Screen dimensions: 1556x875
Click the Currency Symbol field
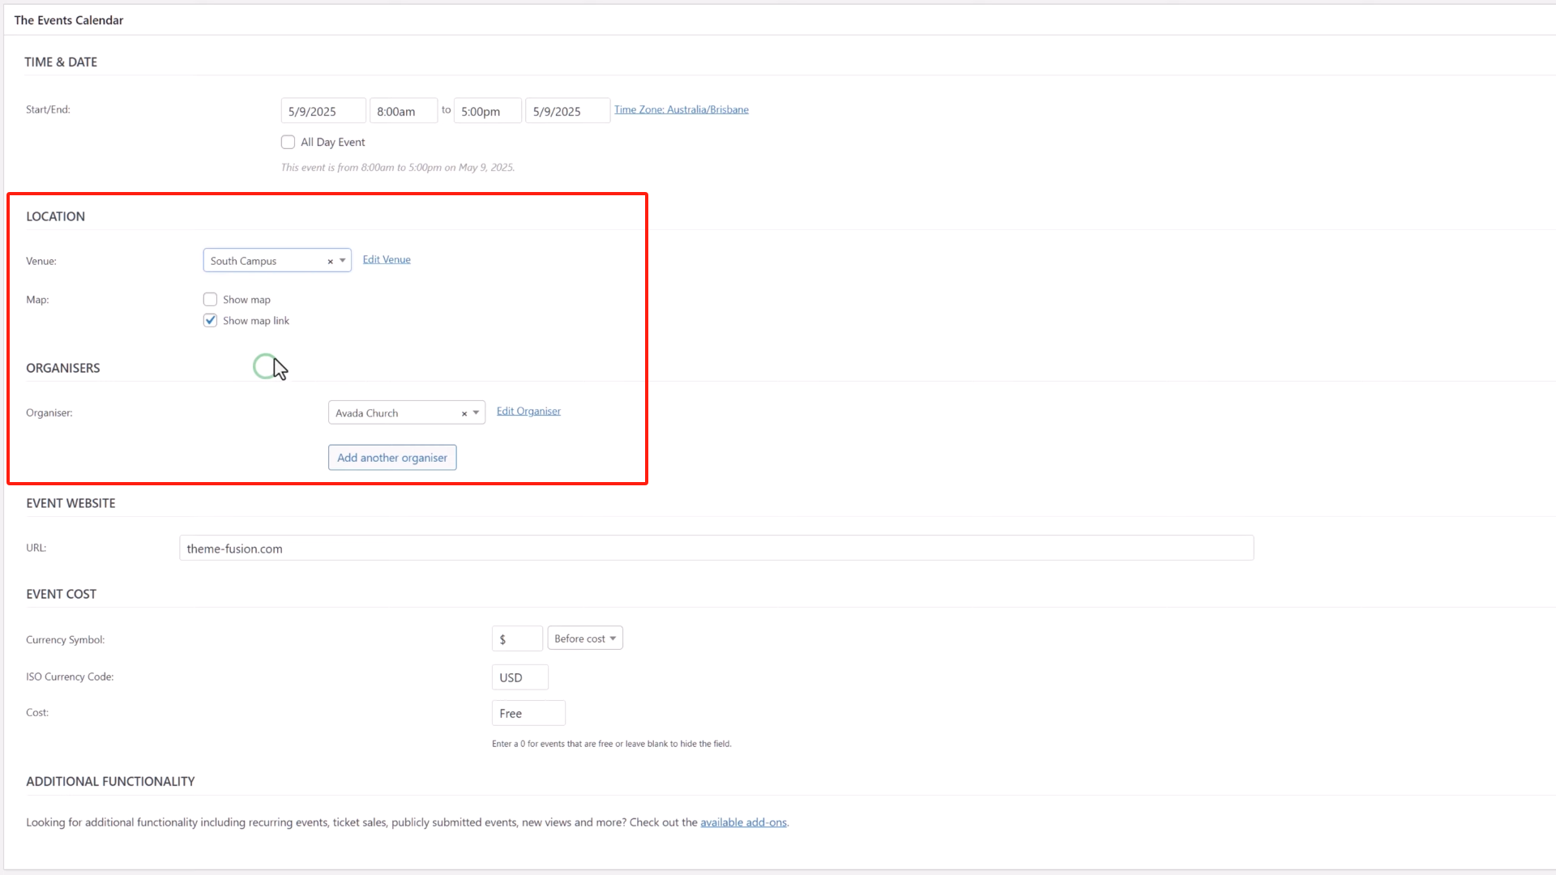click(x=516, y=638)
